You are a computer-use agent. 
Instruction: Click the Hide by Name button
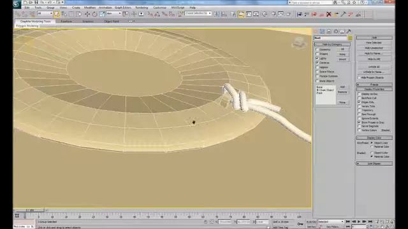click(374, 53)
